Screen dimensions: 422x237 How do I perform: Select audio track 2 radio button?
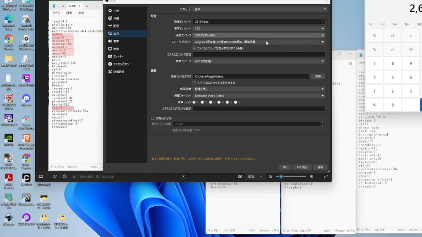pyautogui.click(x=202, y=102)
